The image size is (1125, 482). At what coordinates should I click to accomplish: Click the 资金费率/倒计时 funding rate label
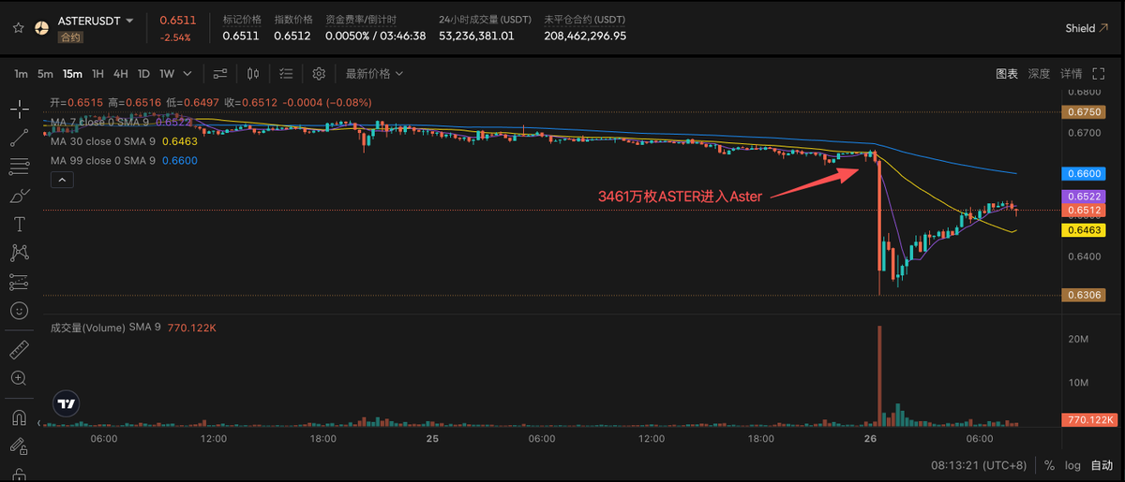[x=361, y=20]
